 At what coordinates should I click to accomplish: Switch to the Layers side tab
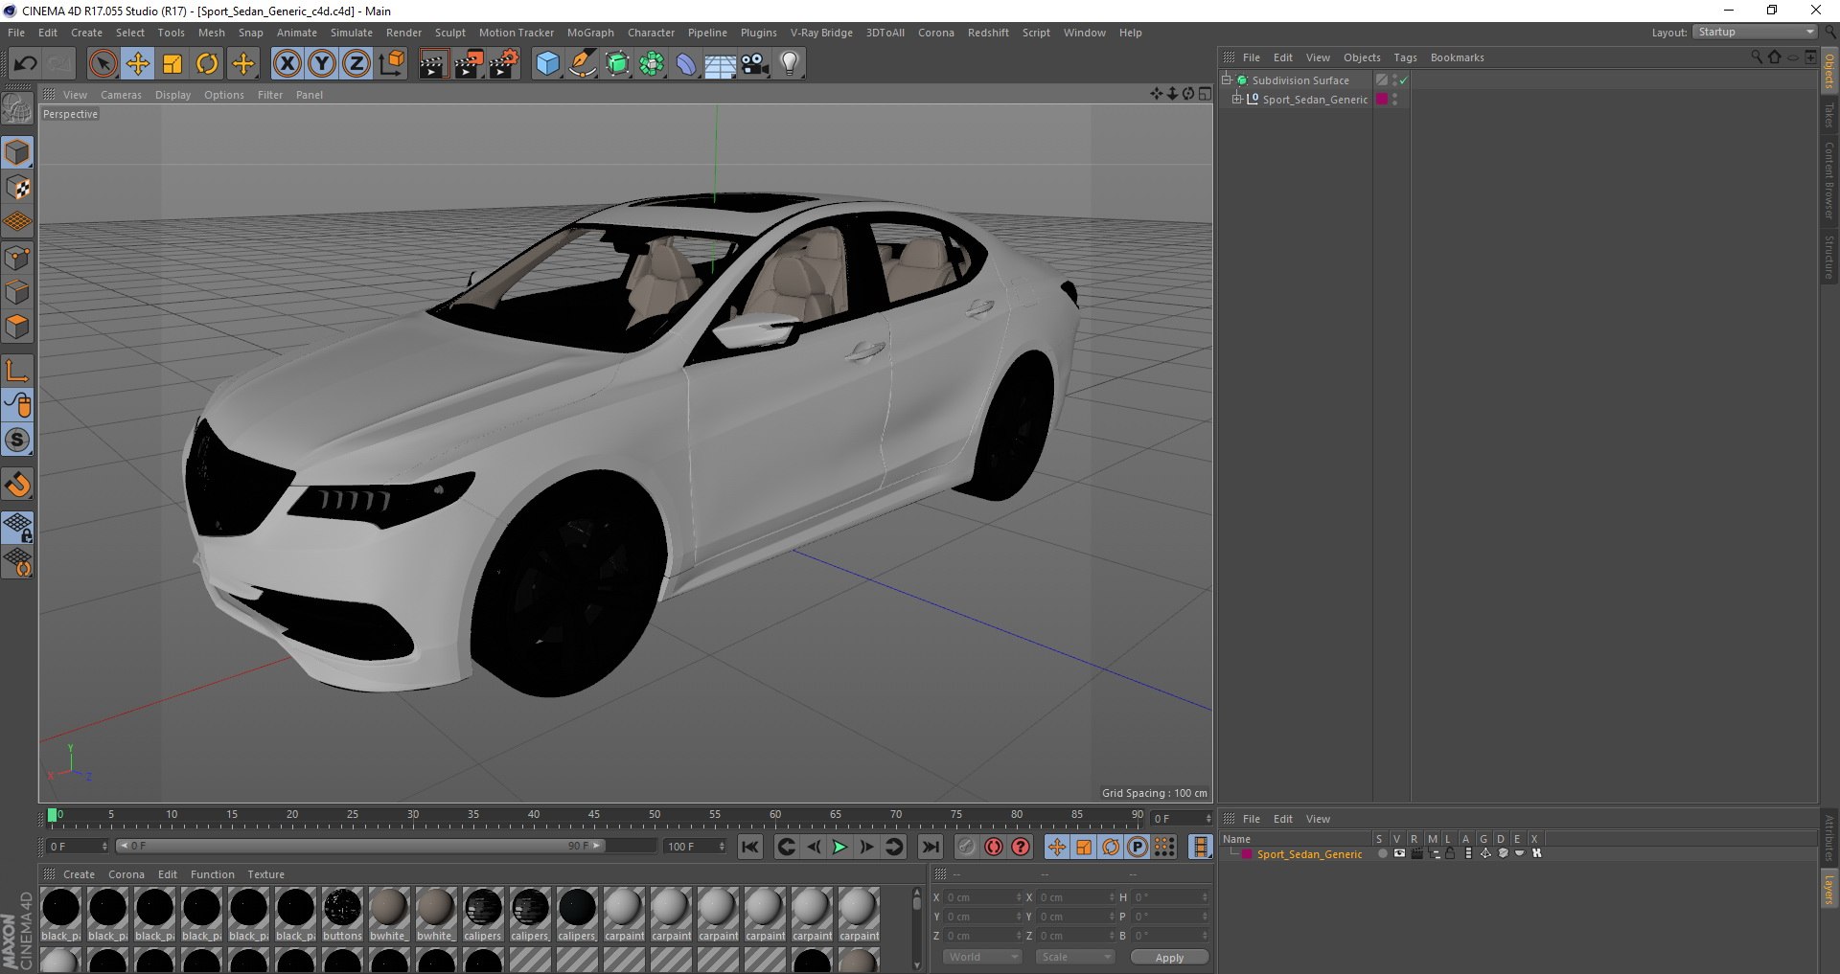coord(1828,889)
